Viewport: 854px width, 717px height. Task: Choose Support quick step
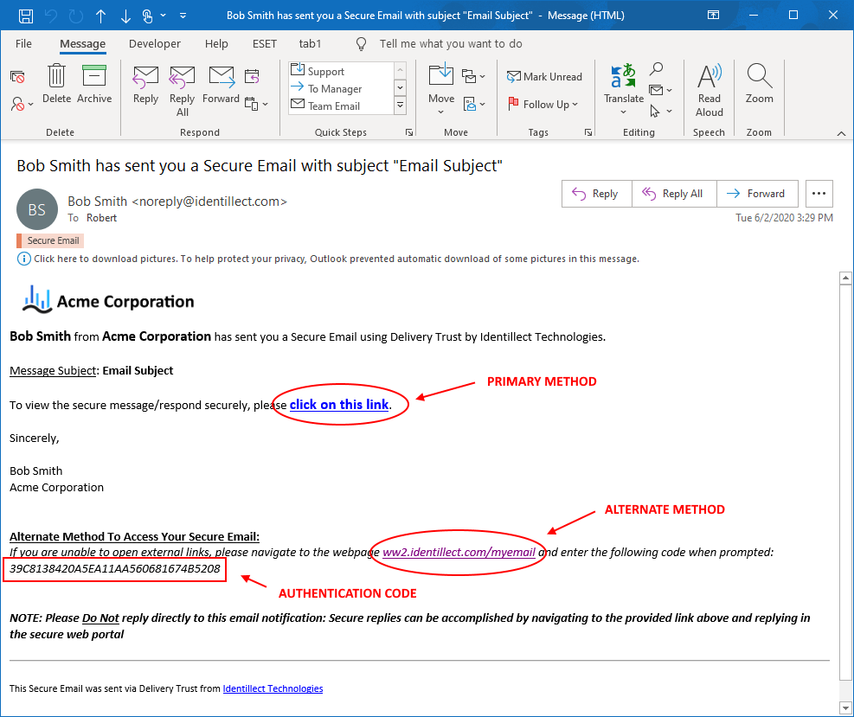[x=325, y=71]
